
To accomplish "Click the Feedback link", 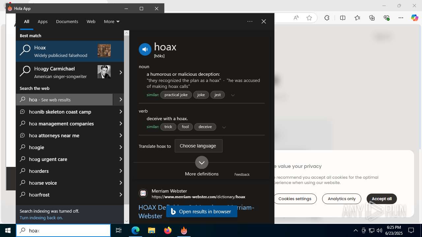I will point(242,174).
